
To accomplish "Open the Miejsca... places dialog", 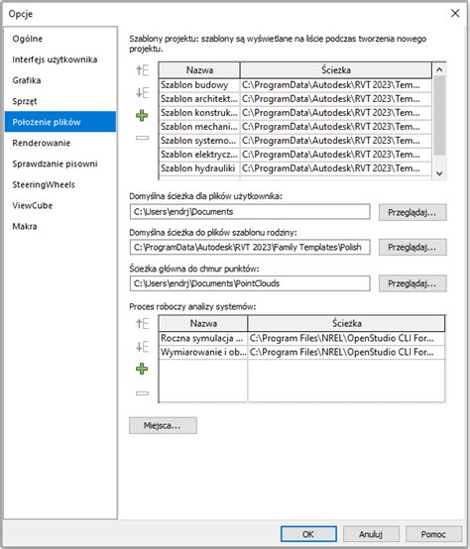I will 163,425.
